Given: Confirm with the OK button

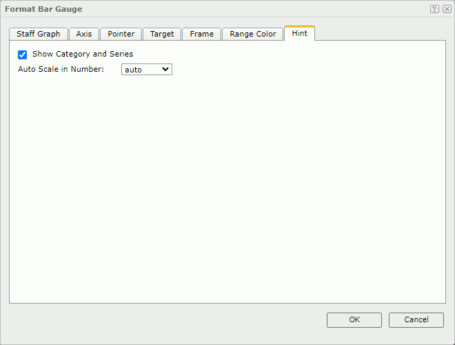Looking at the screenshot, I should click(x=354, y=319).
